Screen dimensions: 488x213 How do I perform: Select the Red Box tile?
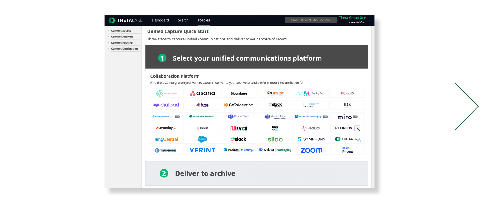tap(311, 128)
